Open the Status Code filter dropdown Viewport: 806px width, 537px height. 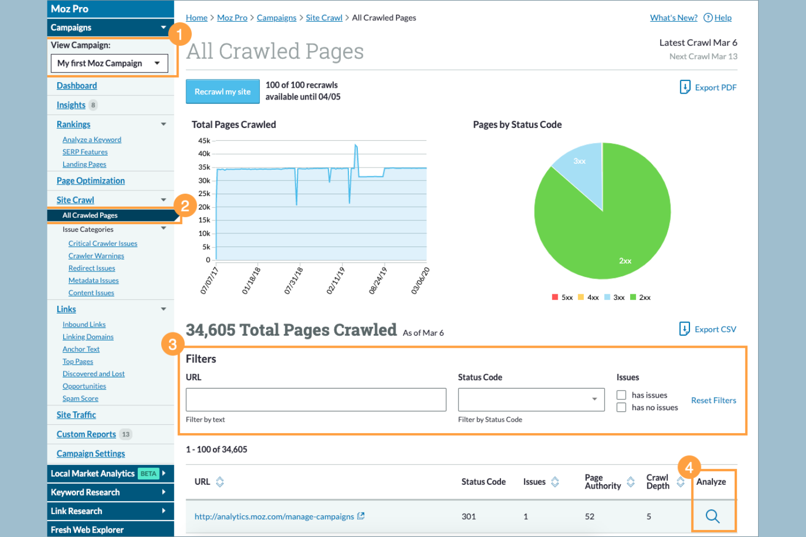(531, 399)
